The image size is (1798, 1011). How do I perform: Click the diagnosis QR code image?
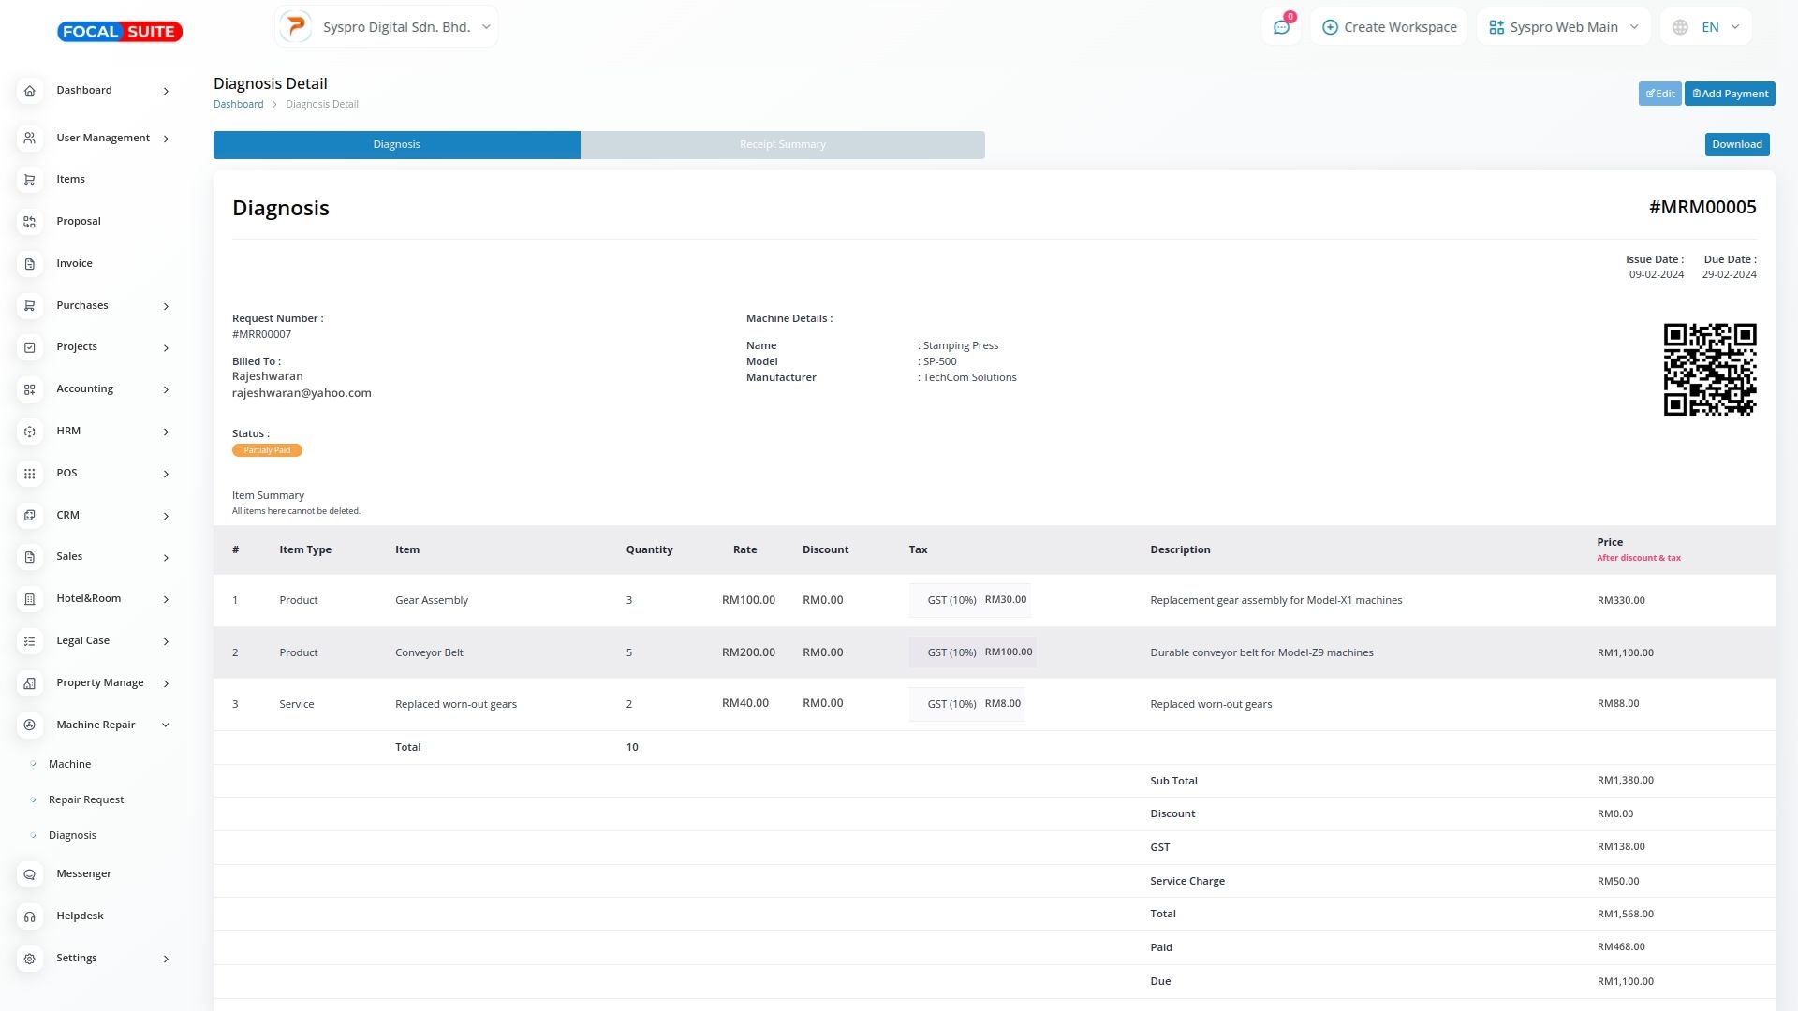point(1709,370)
